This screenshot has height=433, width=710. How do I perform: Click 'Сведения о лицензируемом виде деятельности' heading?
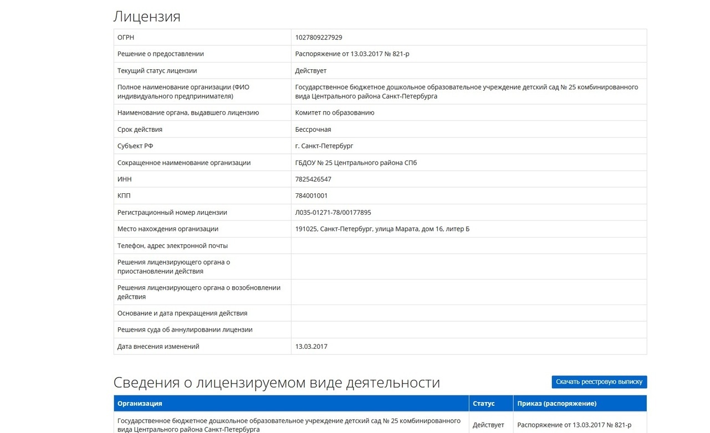point(277,383)
